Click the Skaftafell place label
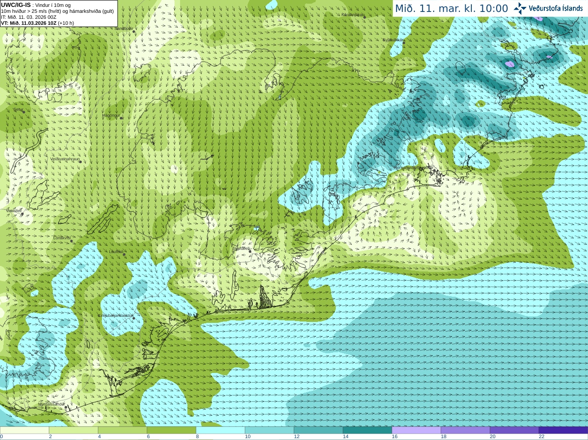Screen dimensions: 588x440 pyautogui.click(x=241, y=248)
